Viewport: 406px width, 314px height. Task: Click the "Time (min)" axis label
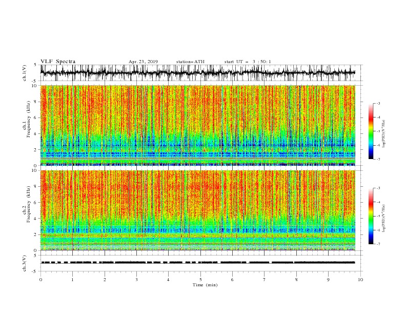click(x=205, y=285)
